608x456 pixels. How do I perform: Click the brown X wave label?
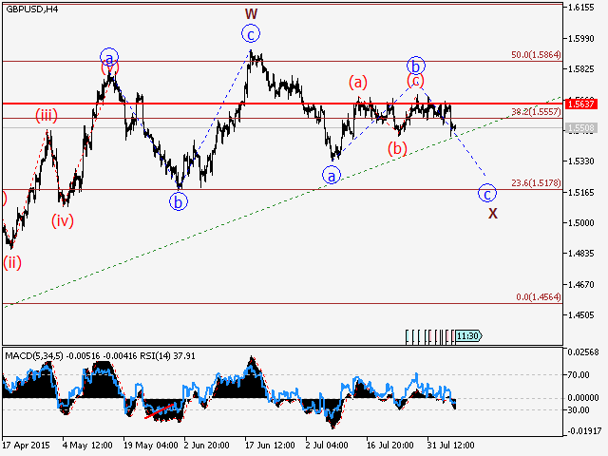[x=492, y=213]
